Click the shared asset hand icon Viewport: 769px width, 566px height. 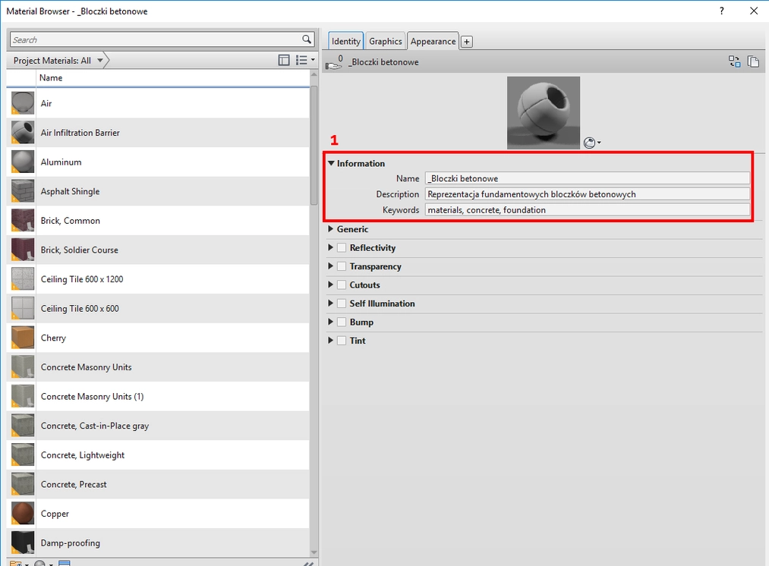334,63
